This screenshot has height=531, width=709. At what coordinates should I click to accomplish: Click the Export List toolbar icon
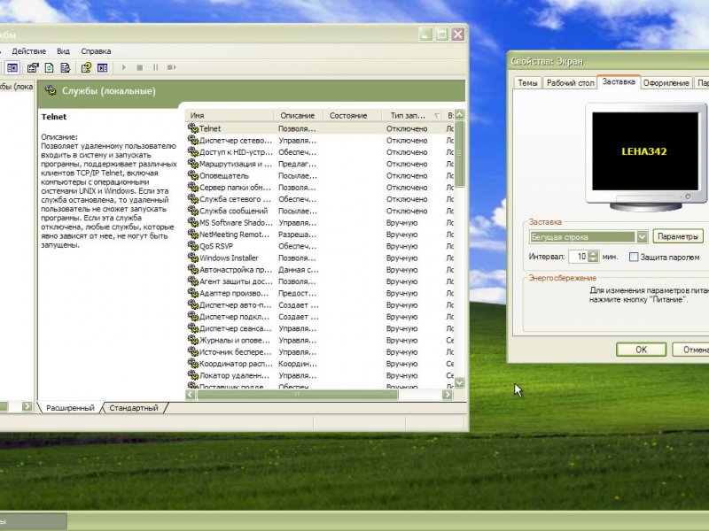coord(65,68)
